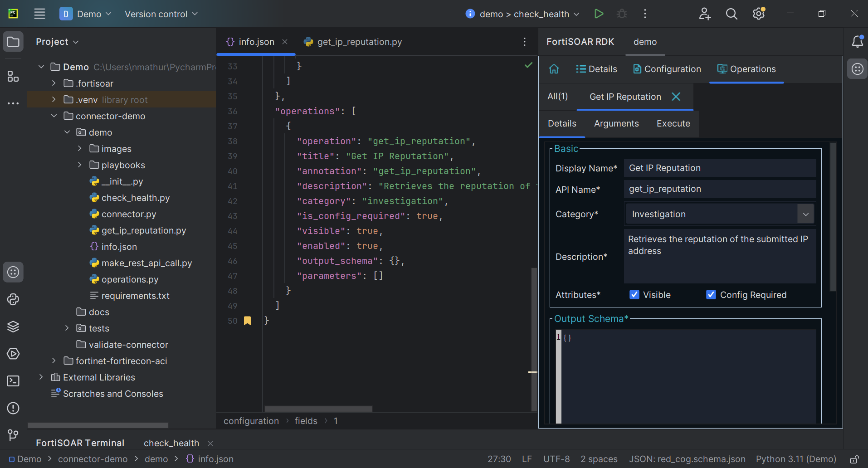Open IDE settings gear icon

[x=759, y=14]
